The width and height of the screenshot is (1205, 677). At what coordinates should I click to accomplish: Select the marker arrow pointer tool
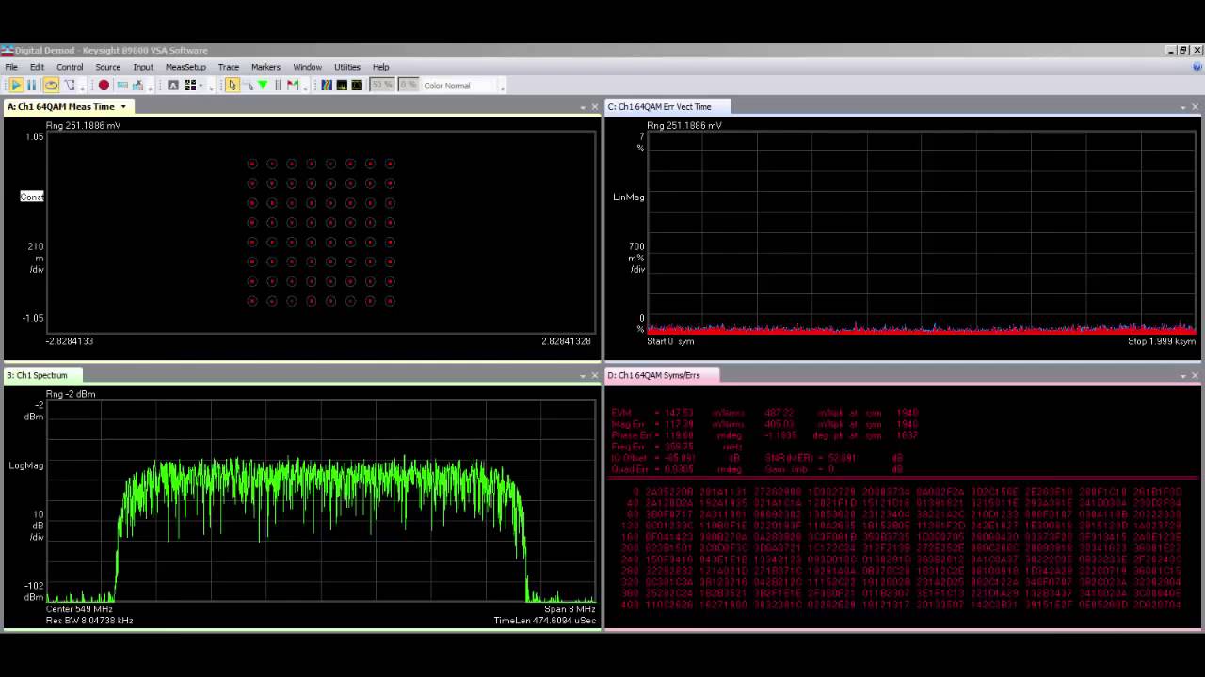click(x=232, y=85)
